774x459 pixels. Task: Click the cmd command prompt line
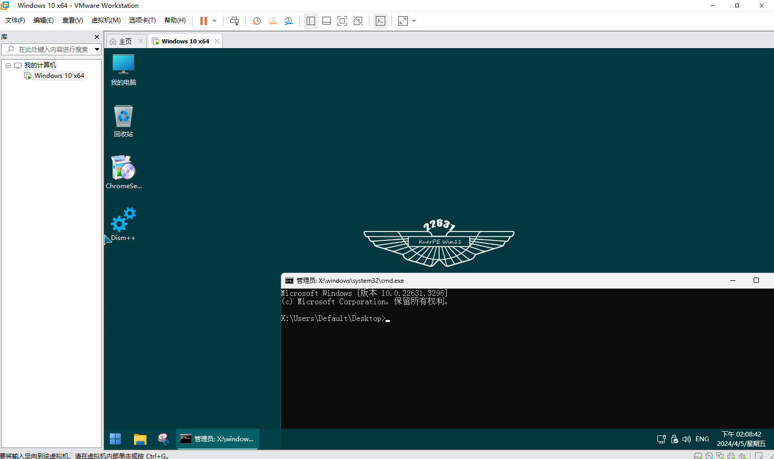335,318
